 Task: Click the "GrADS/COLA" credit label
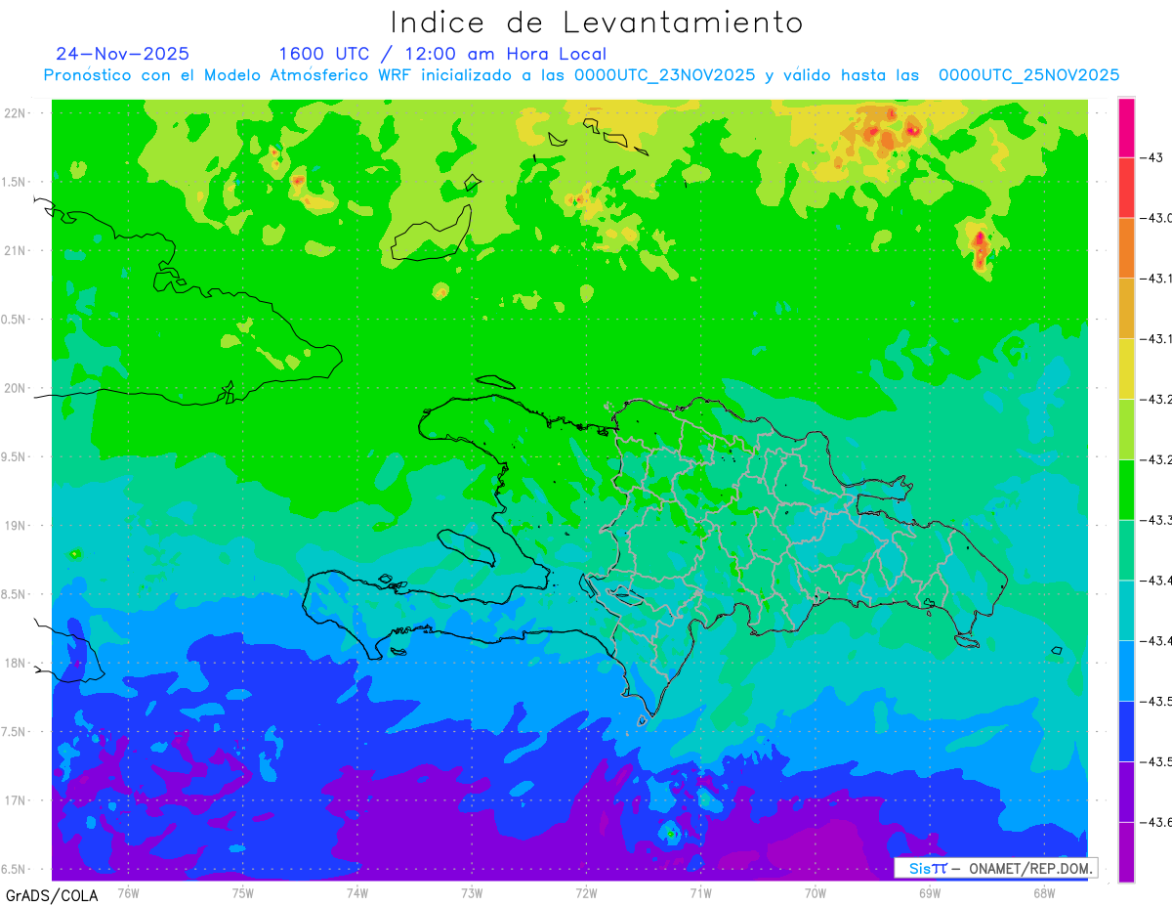pyautogui.click(x=52, y=895)
